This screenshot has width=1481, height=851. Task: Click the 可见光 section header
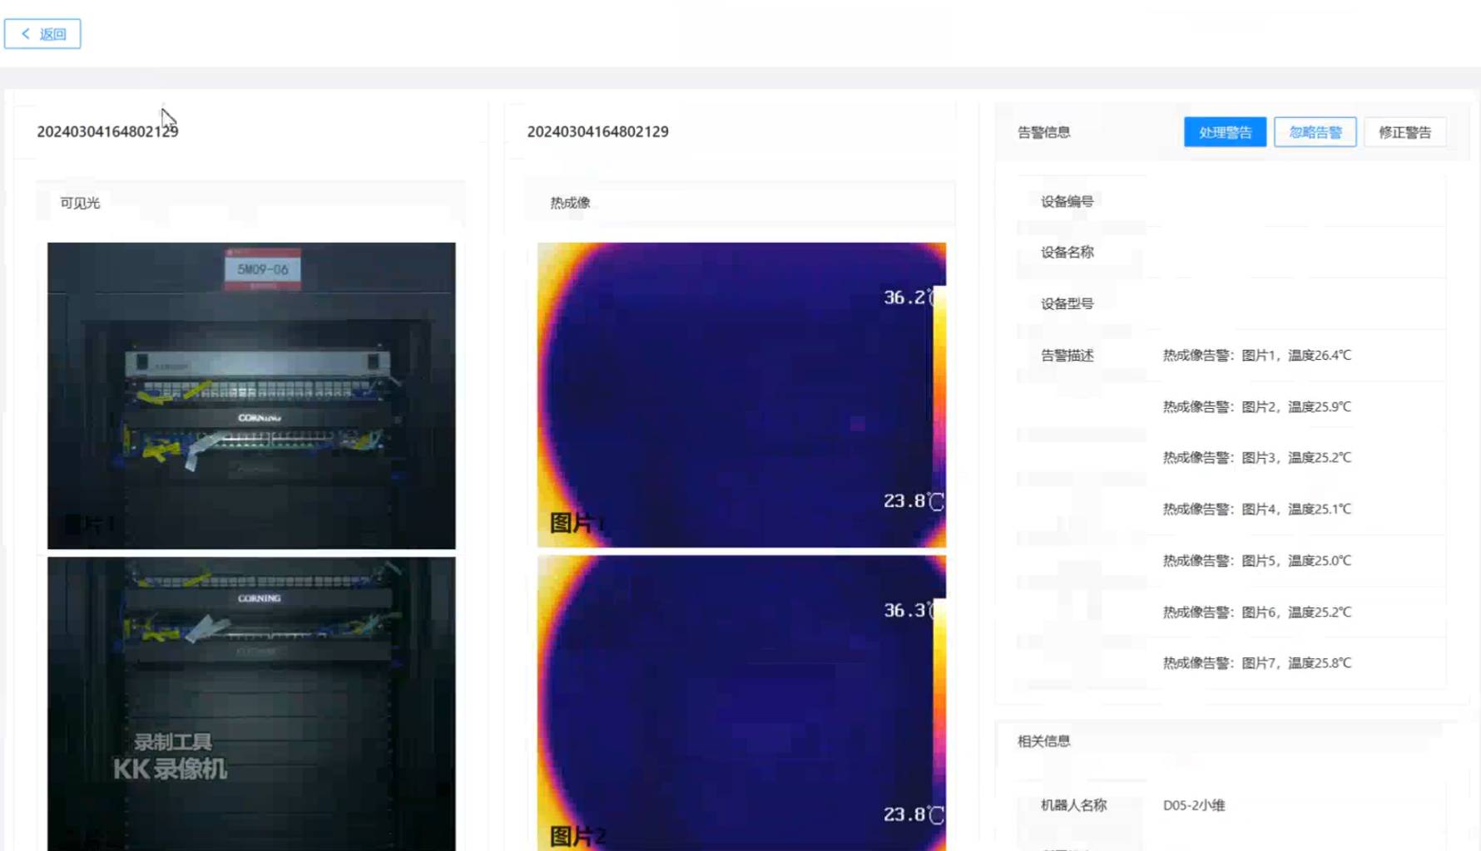point(80,203)
